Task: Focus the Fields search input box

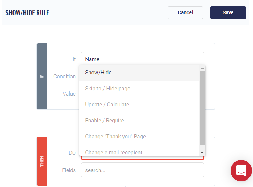Action: tap(142, 170)
